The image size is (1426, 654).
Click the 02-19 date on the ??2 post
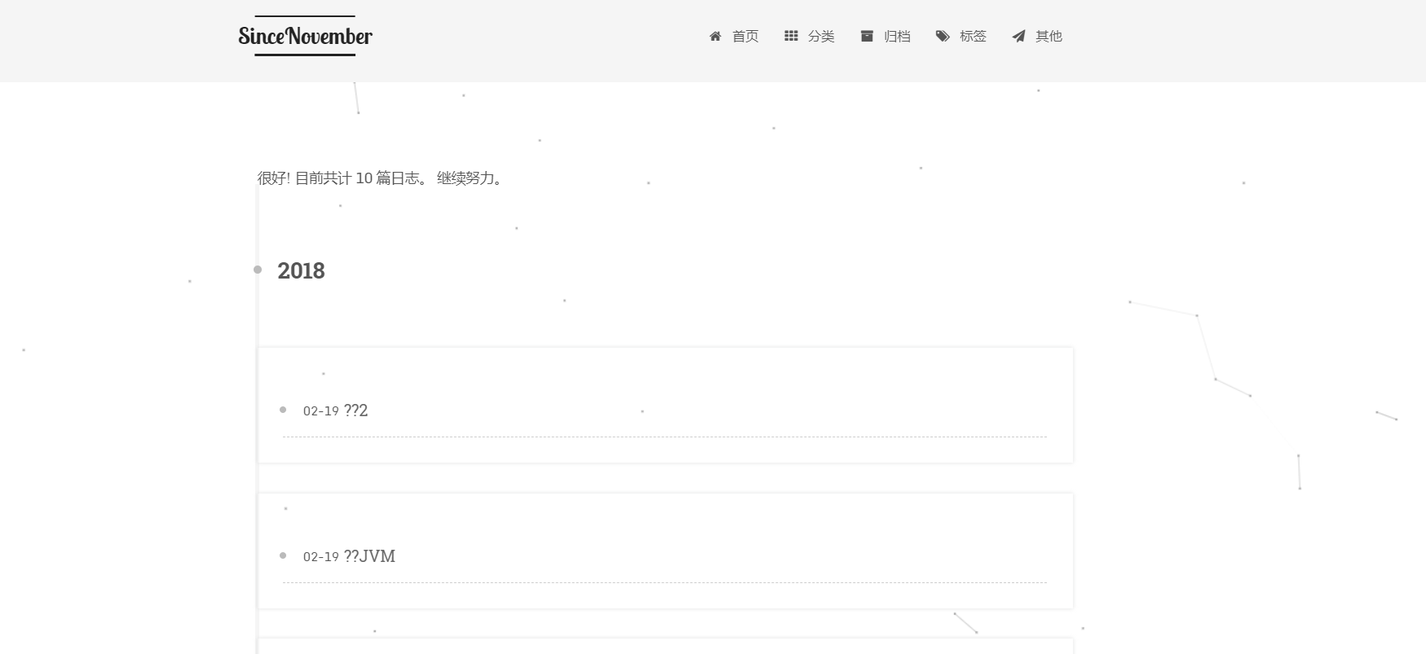click(320, 411)
